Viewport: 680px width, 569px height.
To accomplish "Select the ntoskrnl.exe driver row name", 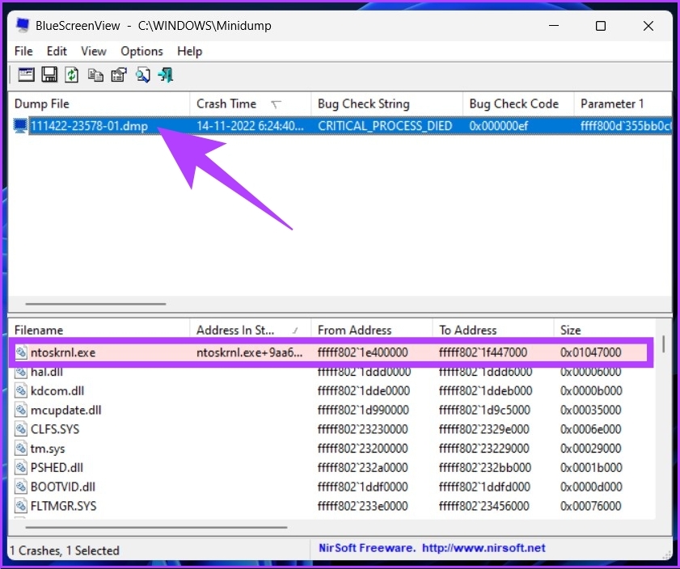I will 63,352.
